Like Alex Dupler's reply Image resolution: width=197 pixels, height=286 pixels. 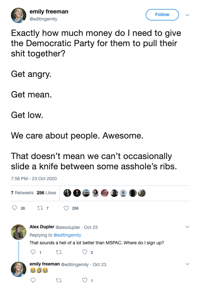(85, 252)
